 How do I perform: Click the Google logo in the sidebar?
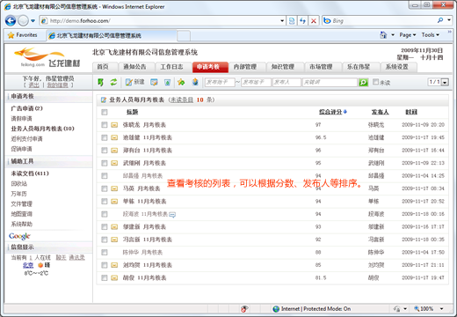19,236
